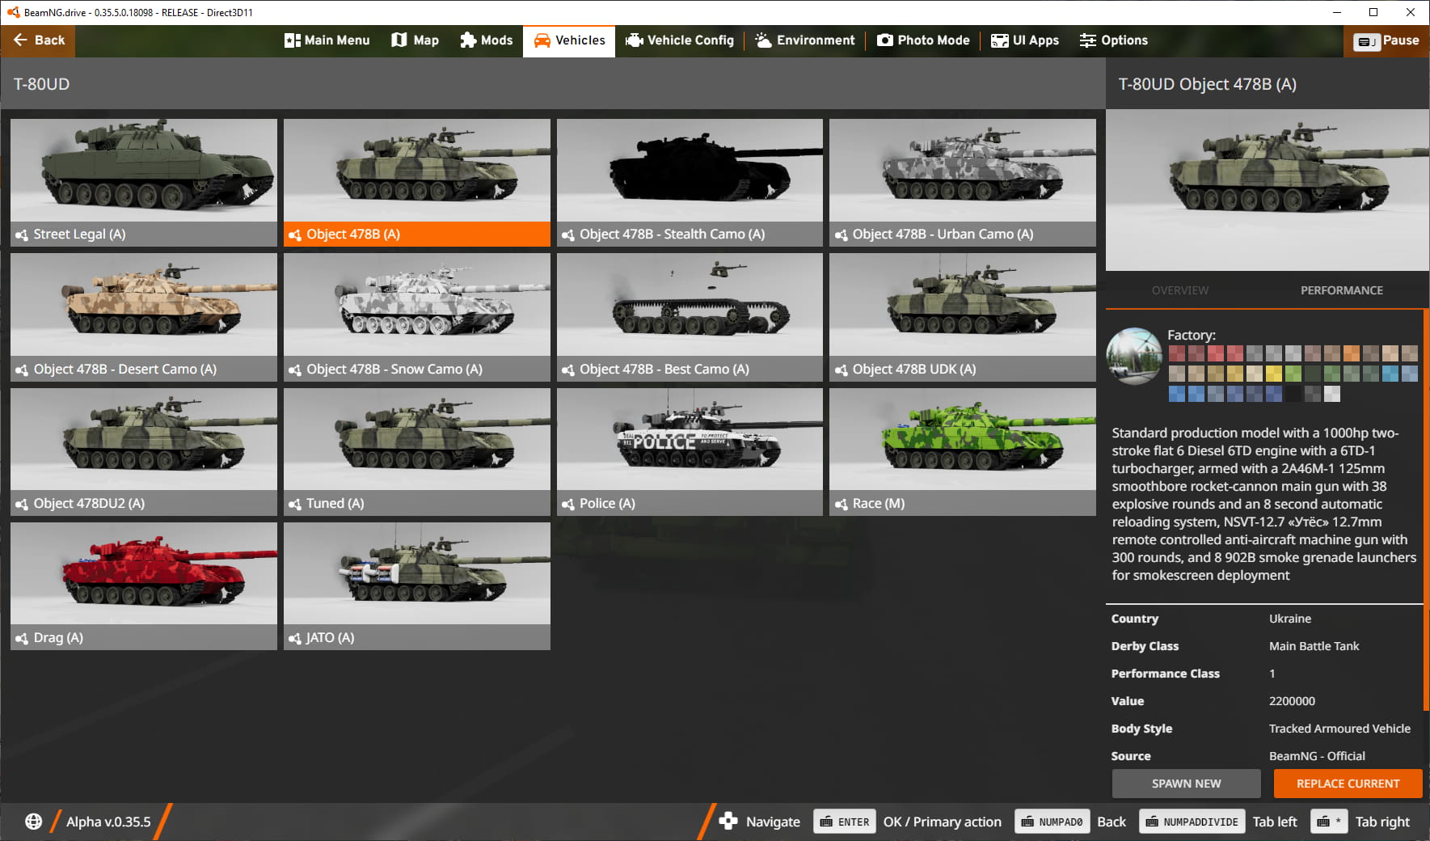Click the large T-80UD preview image
1430x841 pixels.
tap(1267, 190)
